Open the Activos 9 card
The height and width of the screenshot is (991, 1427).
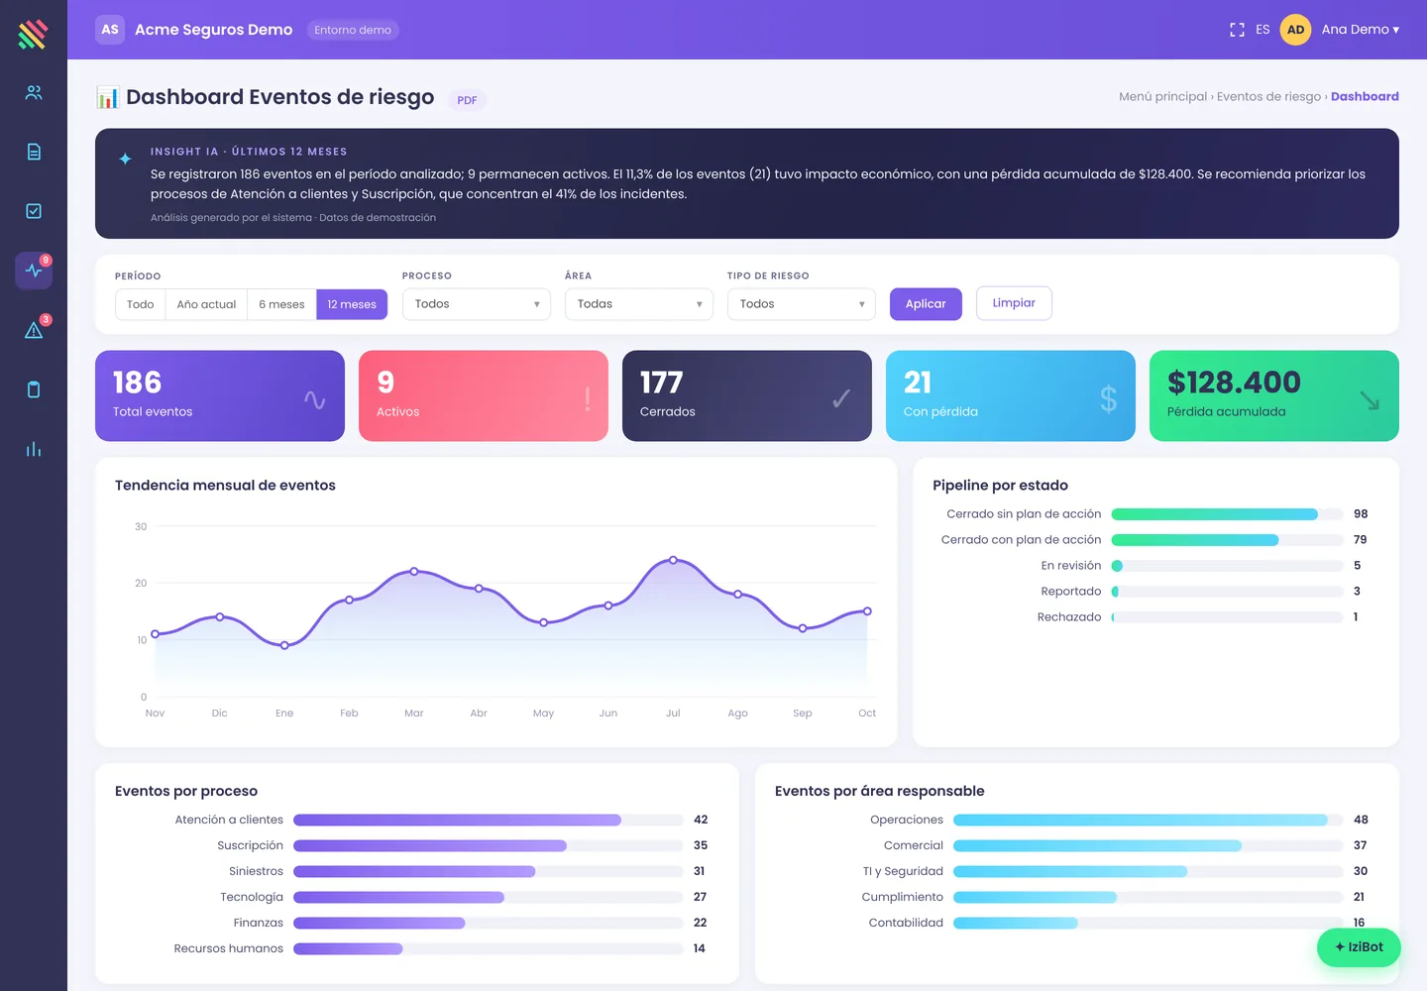coord(484,395)
